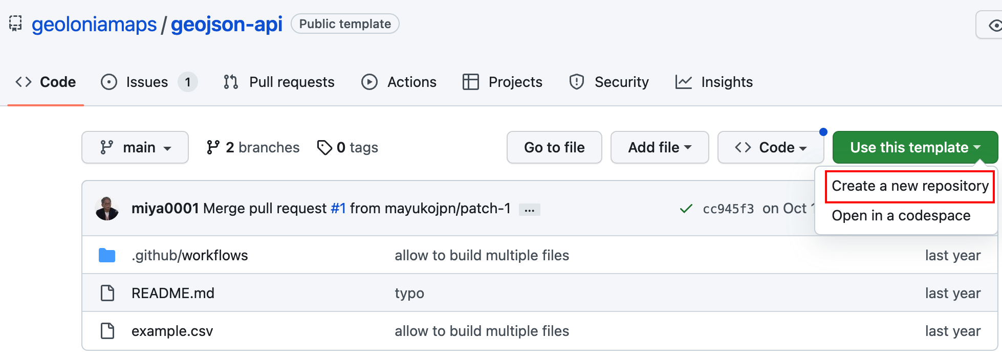Click the repository template icon beside geoloniamaps

pyautogui.click(x=15, y=24)
